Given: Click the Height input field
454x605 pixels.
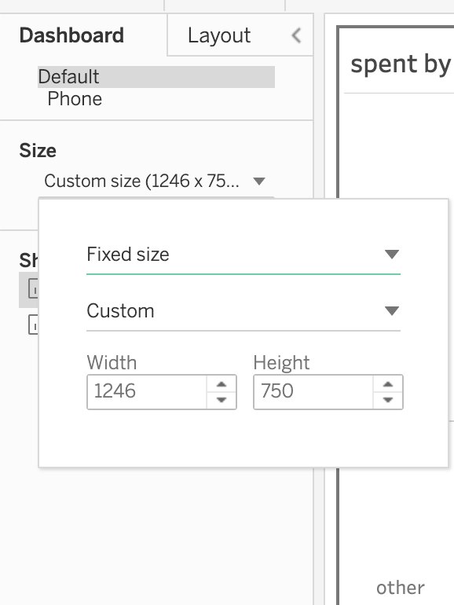Looking at the screenshot, I should tap(313, 391).
